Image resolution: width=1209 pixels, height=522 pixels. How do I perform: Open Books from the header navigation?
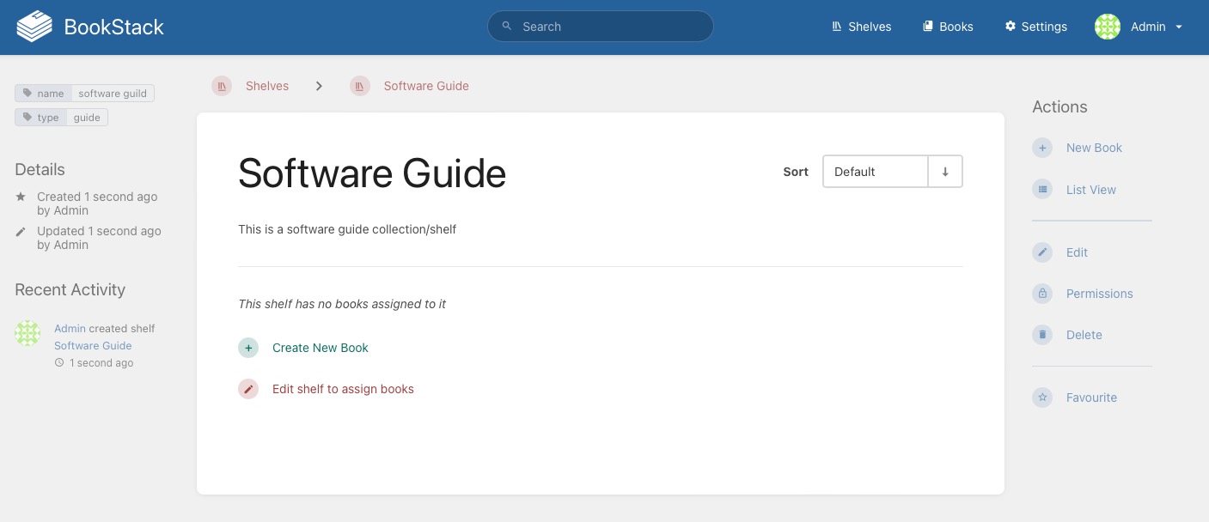[x=948, y=27]
